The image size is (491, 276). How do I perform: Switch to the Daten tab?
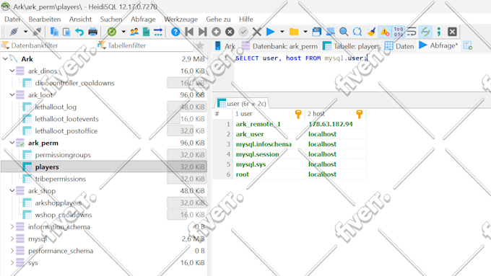[399, 46]
